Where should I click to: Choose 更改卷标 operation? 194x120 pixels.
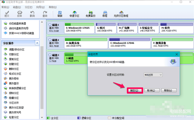(11, 78)
